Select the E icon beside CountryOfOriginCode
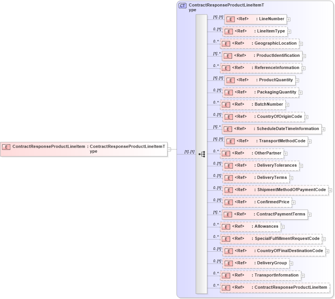 (x=228, y=117)
